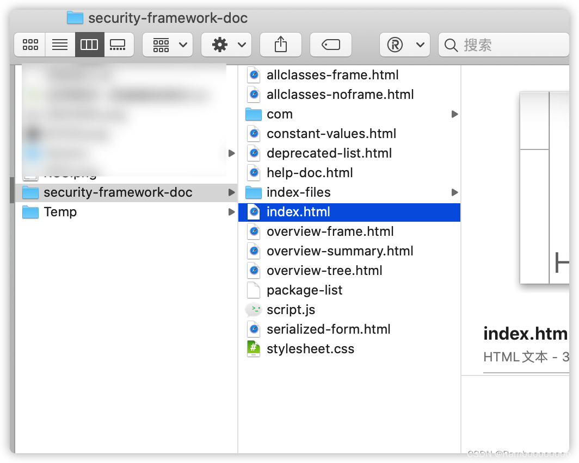This screenshot has height=463, width=579.
Task: Click the Edit Tags toolbar button
Action: (331, 45)
